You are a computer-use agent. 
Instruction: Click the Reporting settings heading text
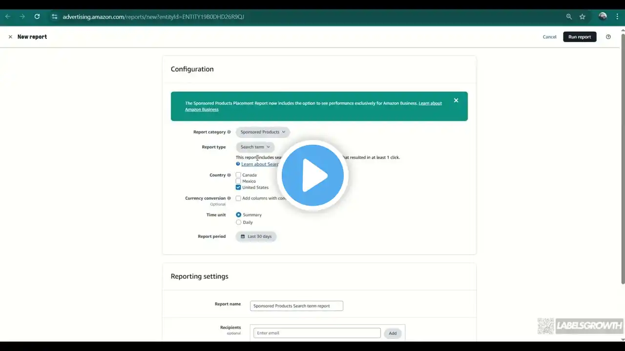click(199, 276)
